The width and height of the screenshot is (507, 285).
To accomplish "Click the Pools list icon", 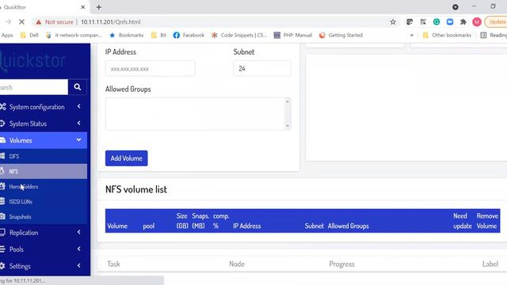I will pos(2,249).
